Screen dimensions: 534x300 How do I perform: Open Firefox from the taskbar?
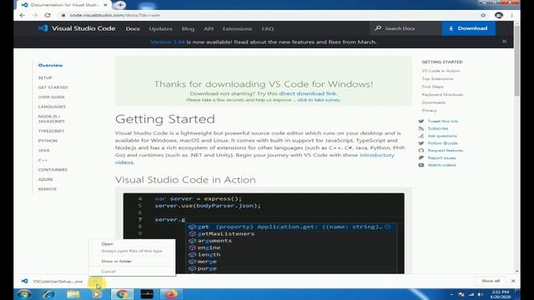tap(171, 294)
